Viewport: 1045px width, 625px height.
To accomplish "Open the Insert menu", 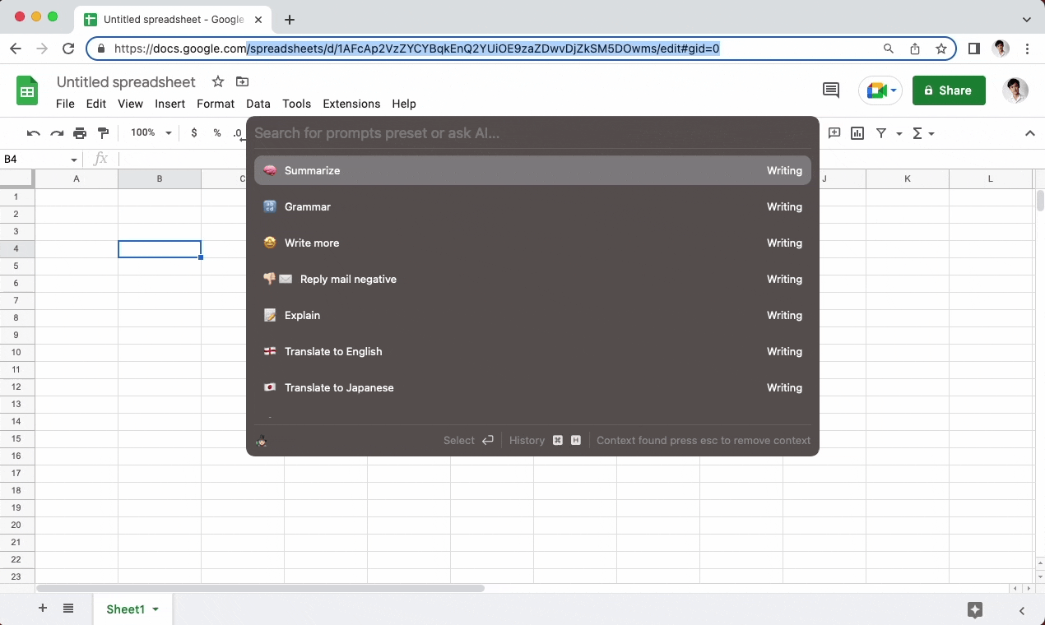I will [x=170, y=104].
